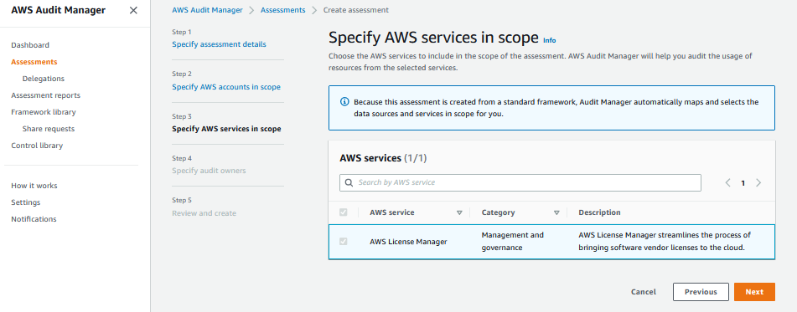
Task: Click the Search by AWS service field
Action: [520, 182]
